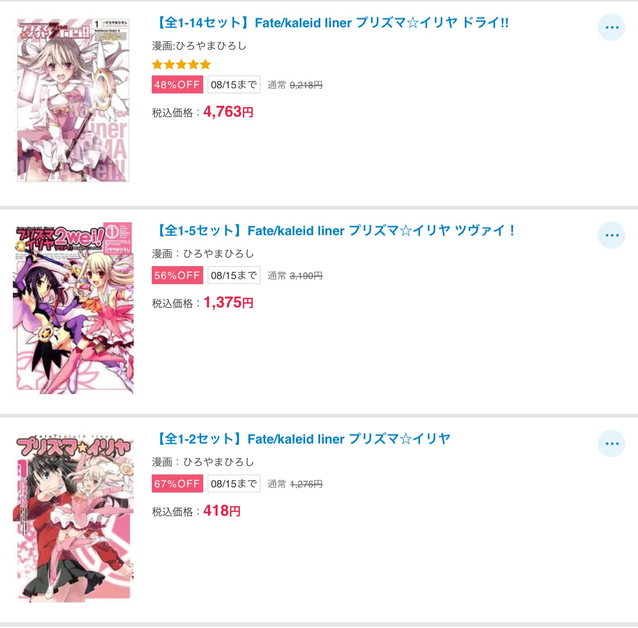Open the more-options menu for the 全1-2セット listing
The image size is (638, 628).
click(x=611, y=444)
